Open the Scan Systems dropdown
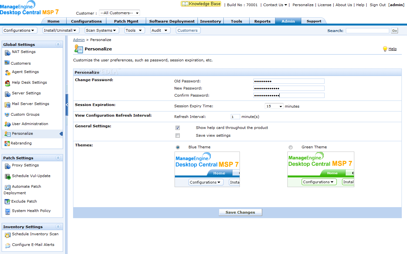 pos(102,30)
